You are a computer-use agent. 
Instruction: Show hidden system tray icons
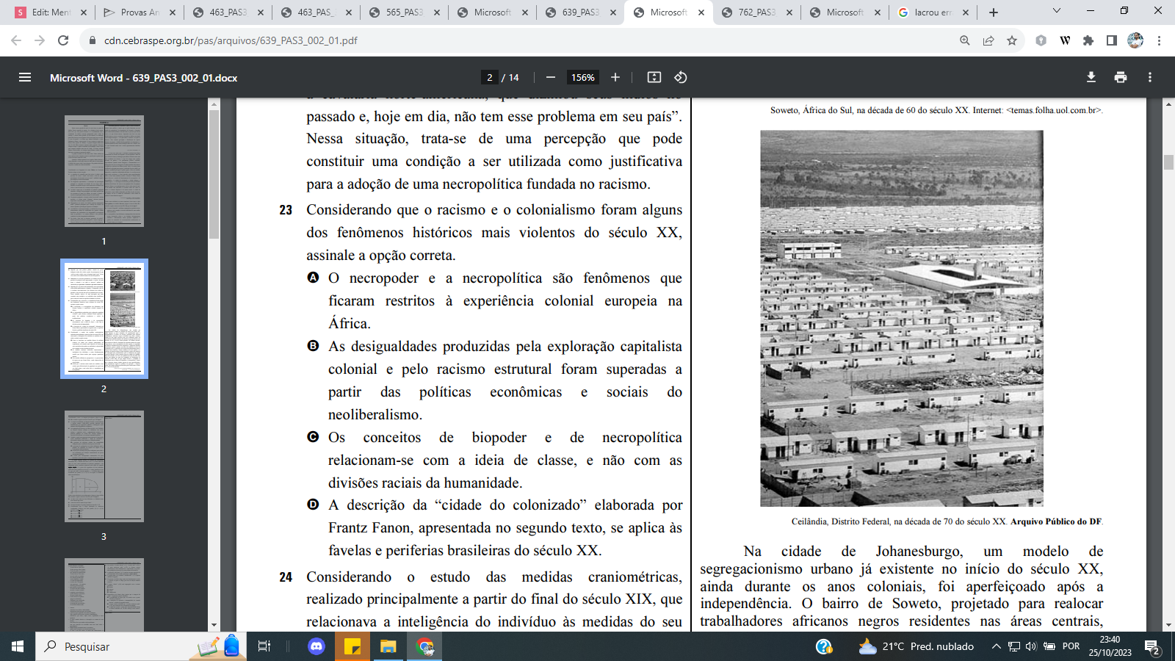click(x=997, y=646)
